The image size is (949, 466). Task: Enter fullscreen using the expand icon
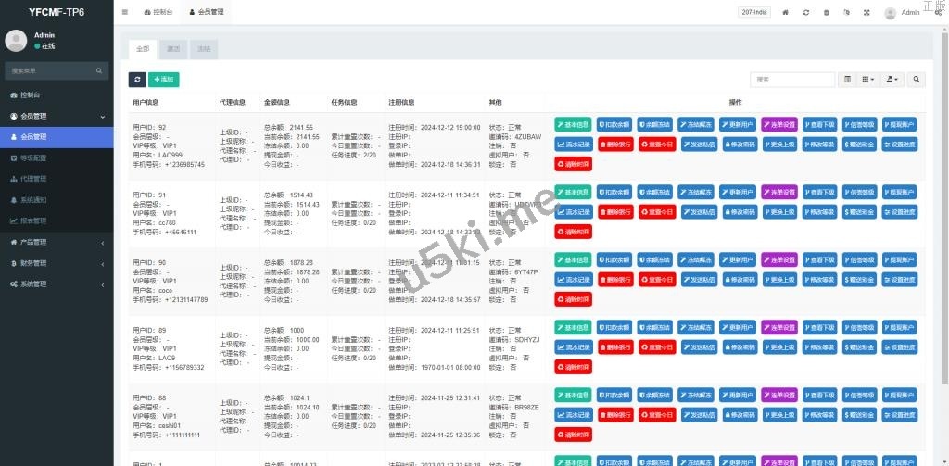click(867, 12)
